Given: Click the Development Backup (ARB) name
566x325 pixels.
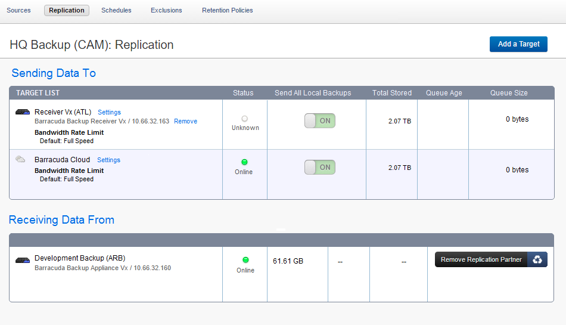Looking at the screenshot, I should [x=80, y=258].
